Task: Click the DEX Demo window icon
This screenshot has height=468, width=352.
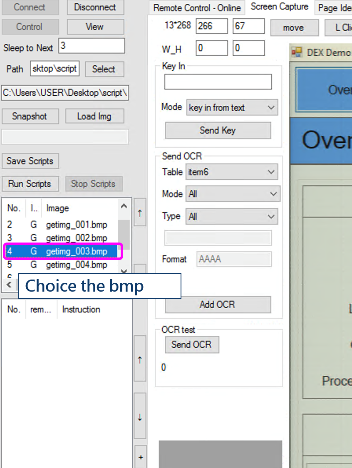Action: [297, 52]
